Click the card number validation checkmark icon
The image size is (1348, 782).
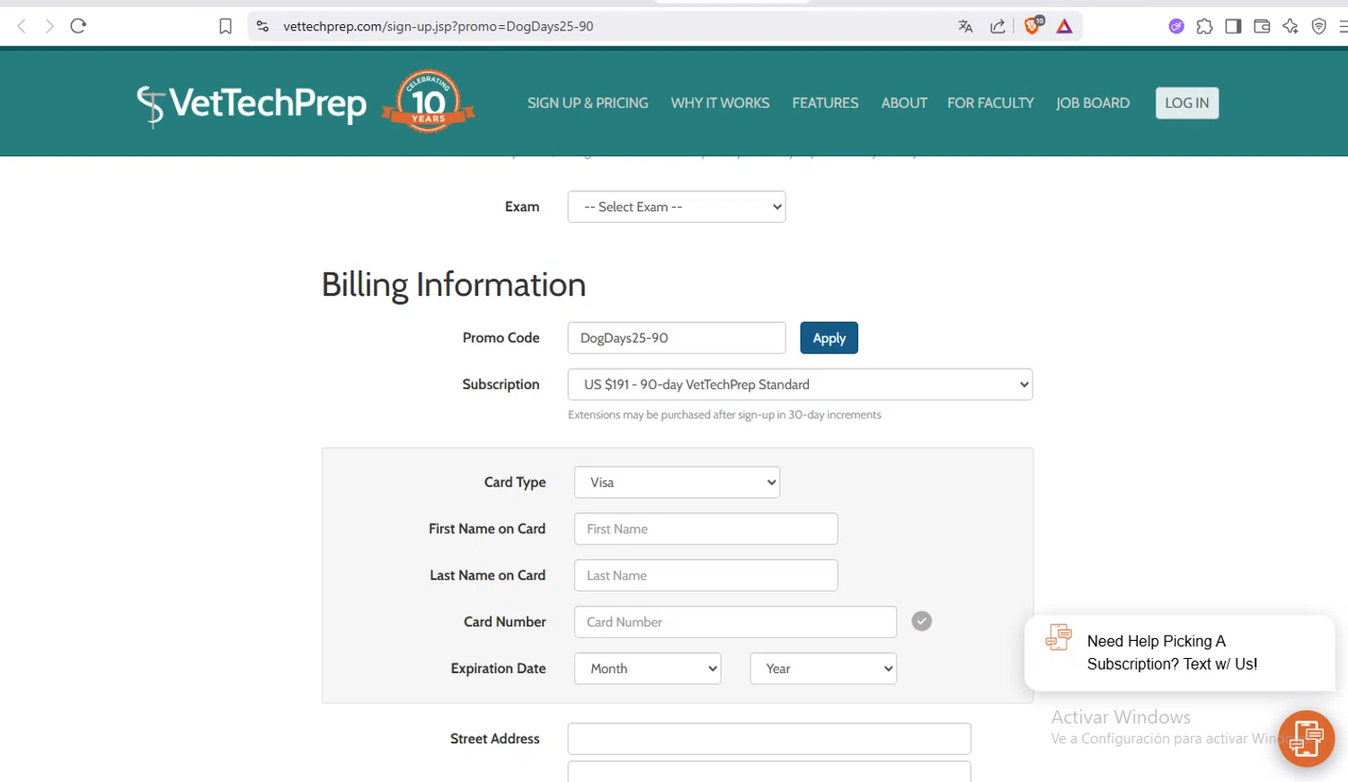pyautogui.click(x=921, y=621)
